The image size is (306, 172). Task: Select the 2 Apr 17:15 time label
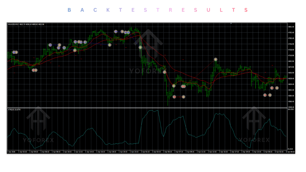coord(235,152)
